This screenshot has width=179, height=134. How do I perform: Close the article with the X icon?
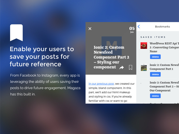coord(90,29)
